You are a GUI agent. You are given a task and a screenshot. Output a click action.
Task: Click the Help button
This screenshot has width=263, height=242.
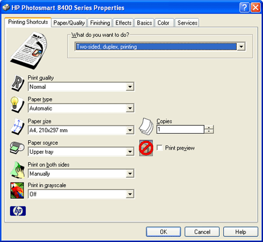pyautogui.click(x=241, y=231)
